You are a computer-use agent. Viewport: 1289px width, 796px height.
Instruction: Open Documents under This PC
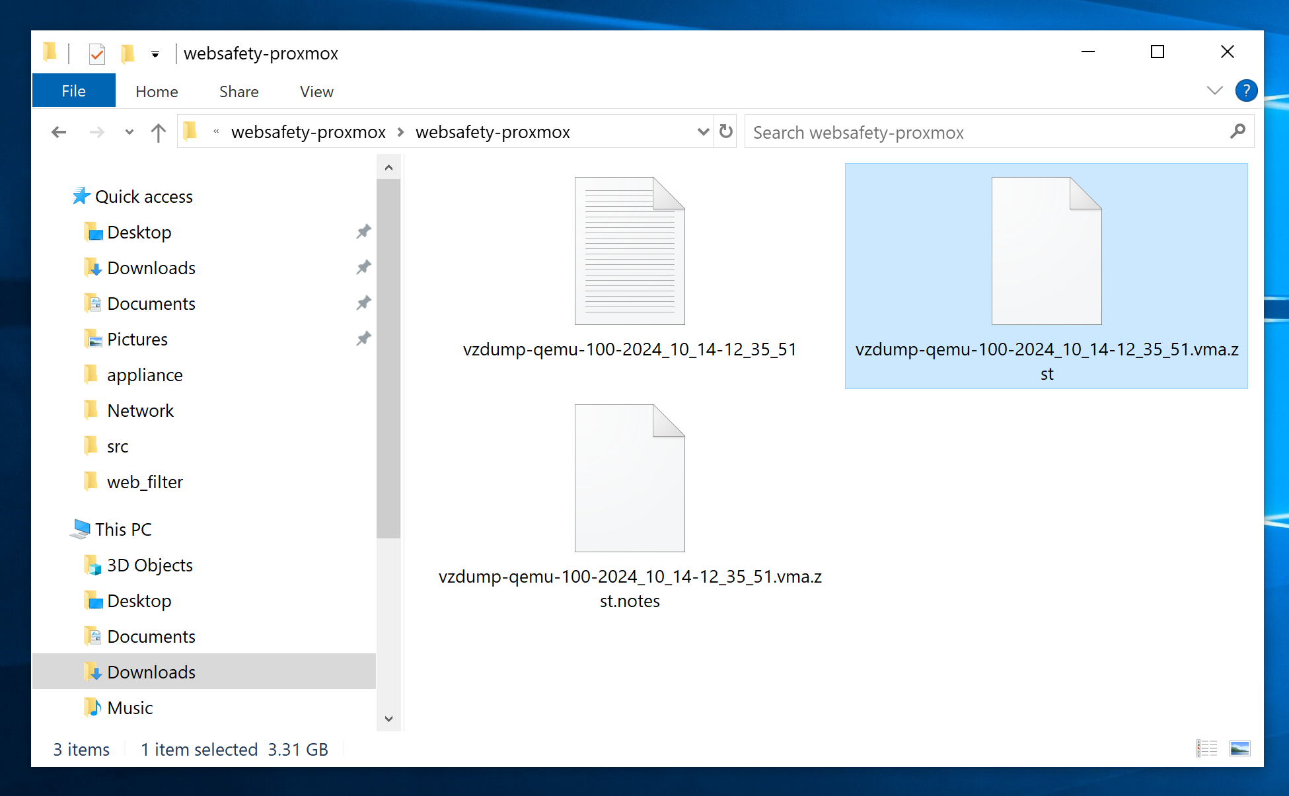click(x=151, y=637)
